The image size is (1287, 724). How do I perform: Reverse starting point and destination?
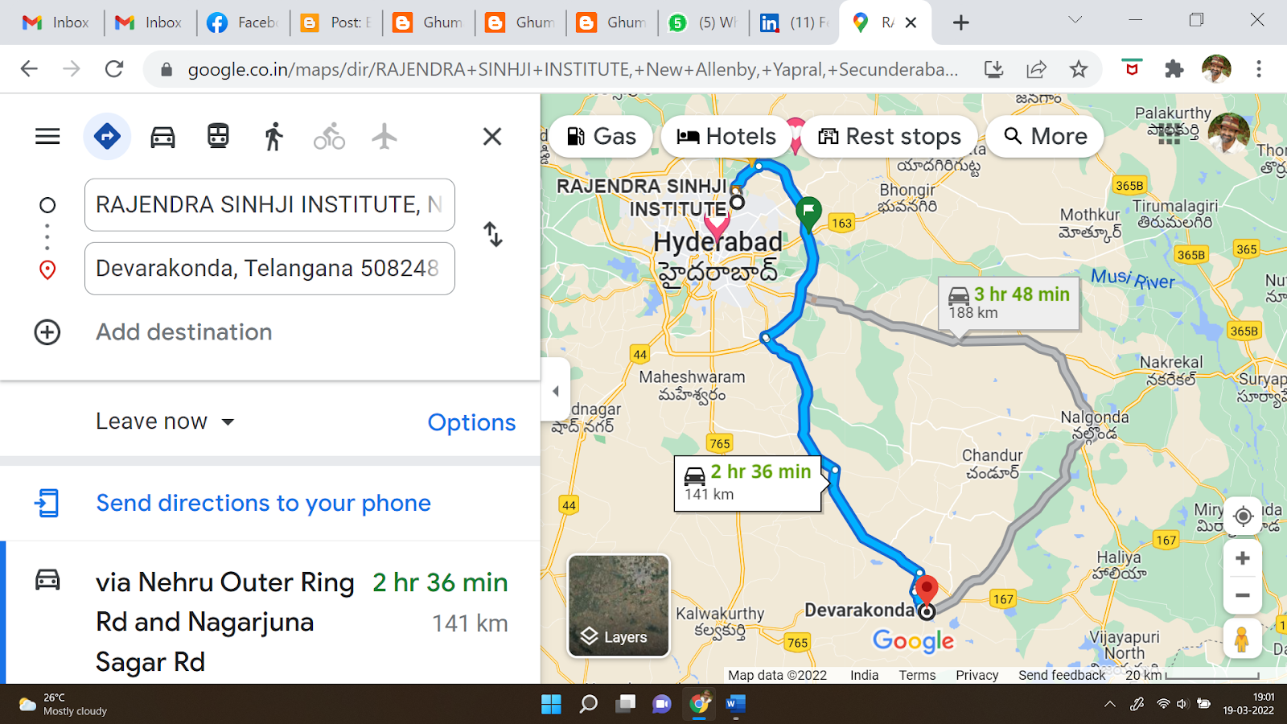coord(492,235)
